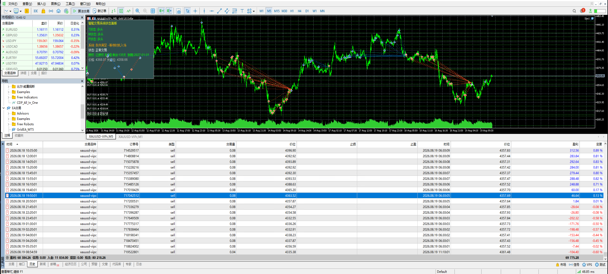Open the chart profiles dropdown arrow
608x274 pixels.
(x=21, y=11)
